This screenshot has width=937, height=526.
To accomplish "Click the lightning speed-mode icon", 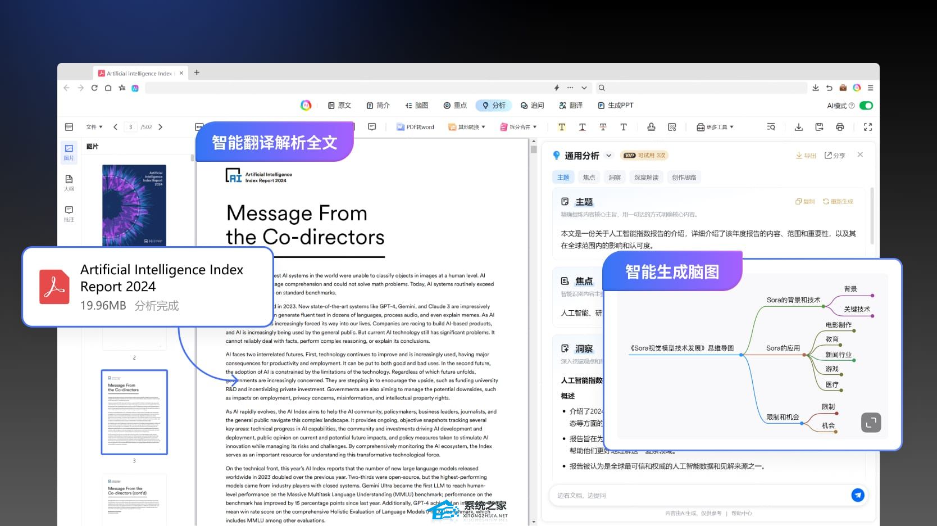I will coord(557,88).
